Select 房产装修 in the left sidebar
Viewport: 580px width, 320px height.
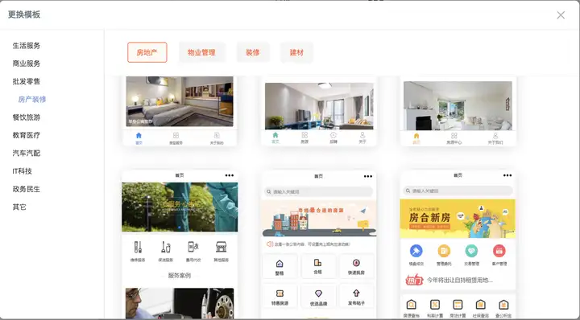pyautogui.click(x=32, y=99)
